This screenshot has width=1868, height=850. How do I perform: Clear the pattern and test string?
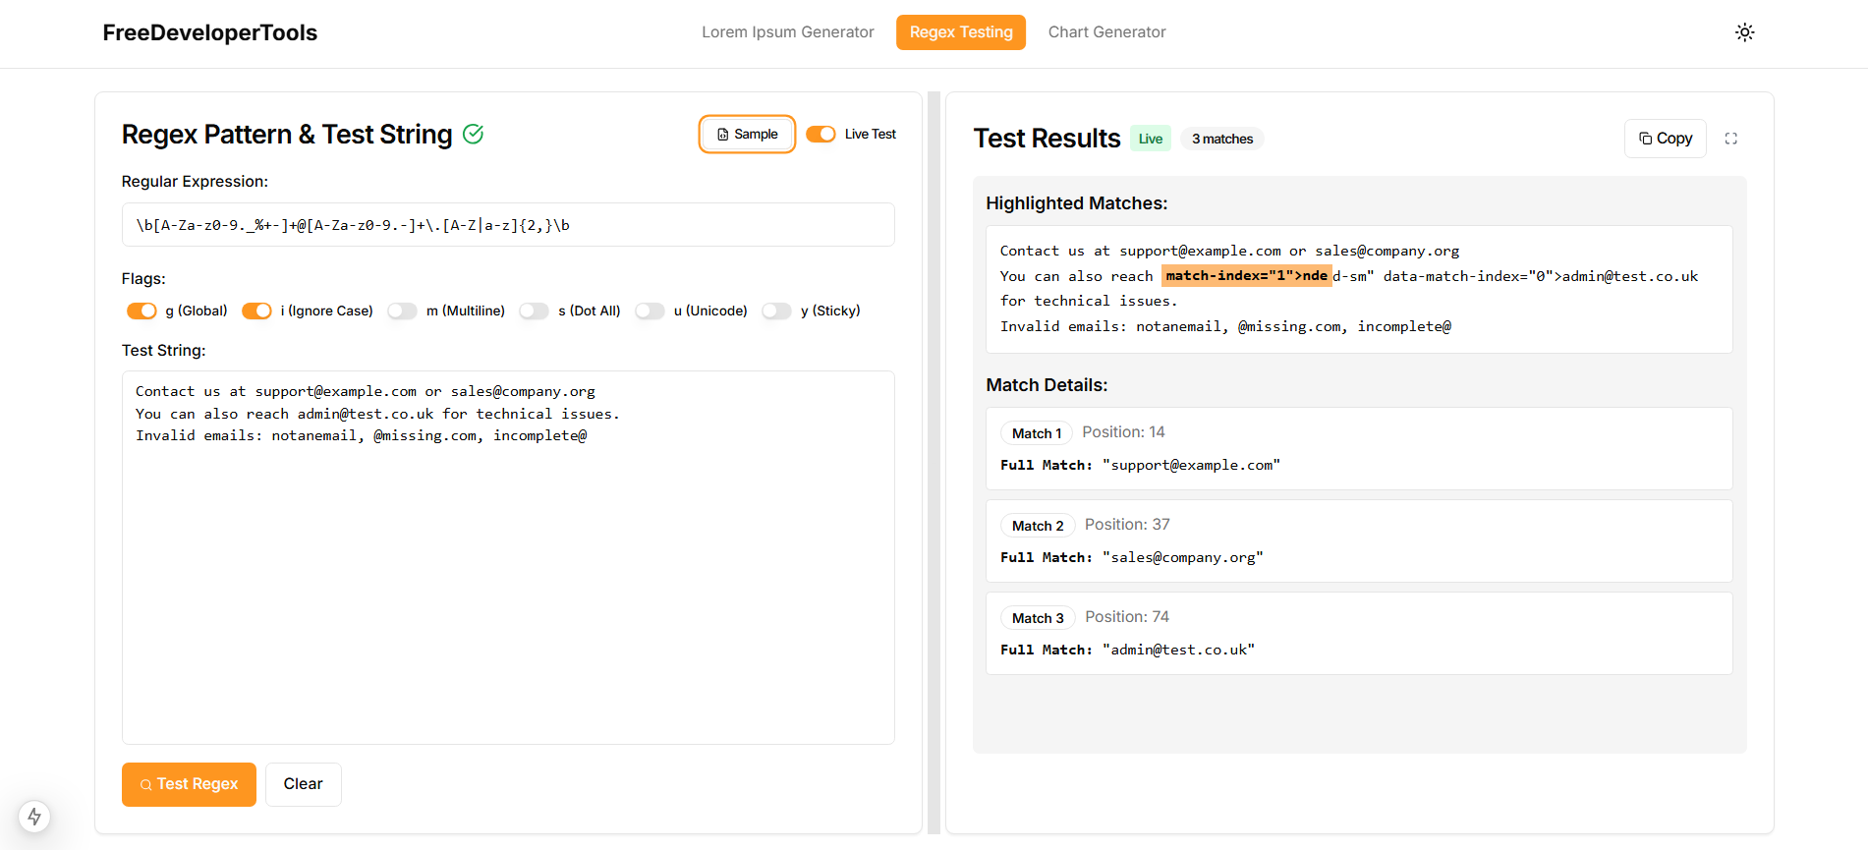click(x=303, y=784)
